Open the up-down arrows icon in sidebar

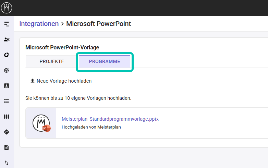pyautogui.click(x=7, y=163)
